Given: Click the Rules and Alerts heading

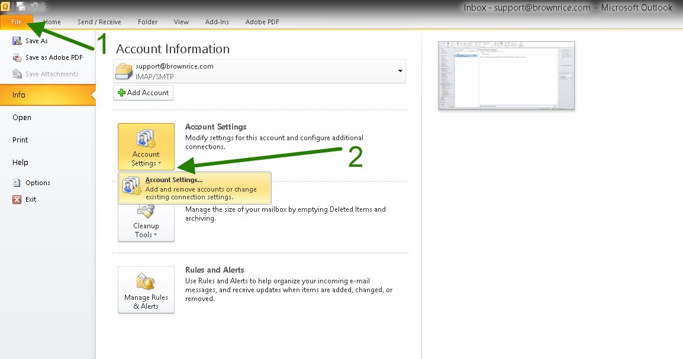Looking at the screenshot, I should [x=214, y=270].
